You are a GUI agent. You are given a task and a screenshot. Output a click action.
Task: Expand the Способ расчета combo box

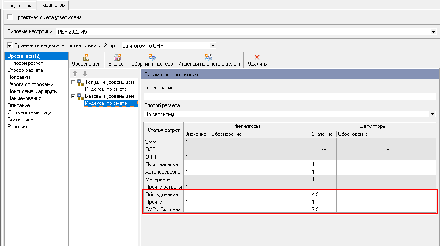point(432,114)
